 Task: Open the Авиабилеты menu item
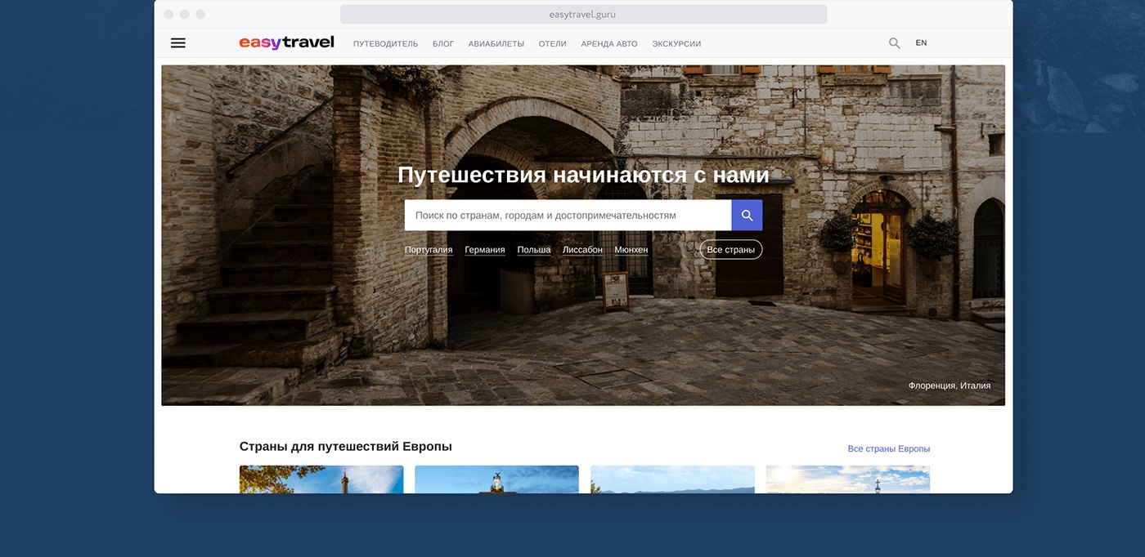(x=496, y=44)
